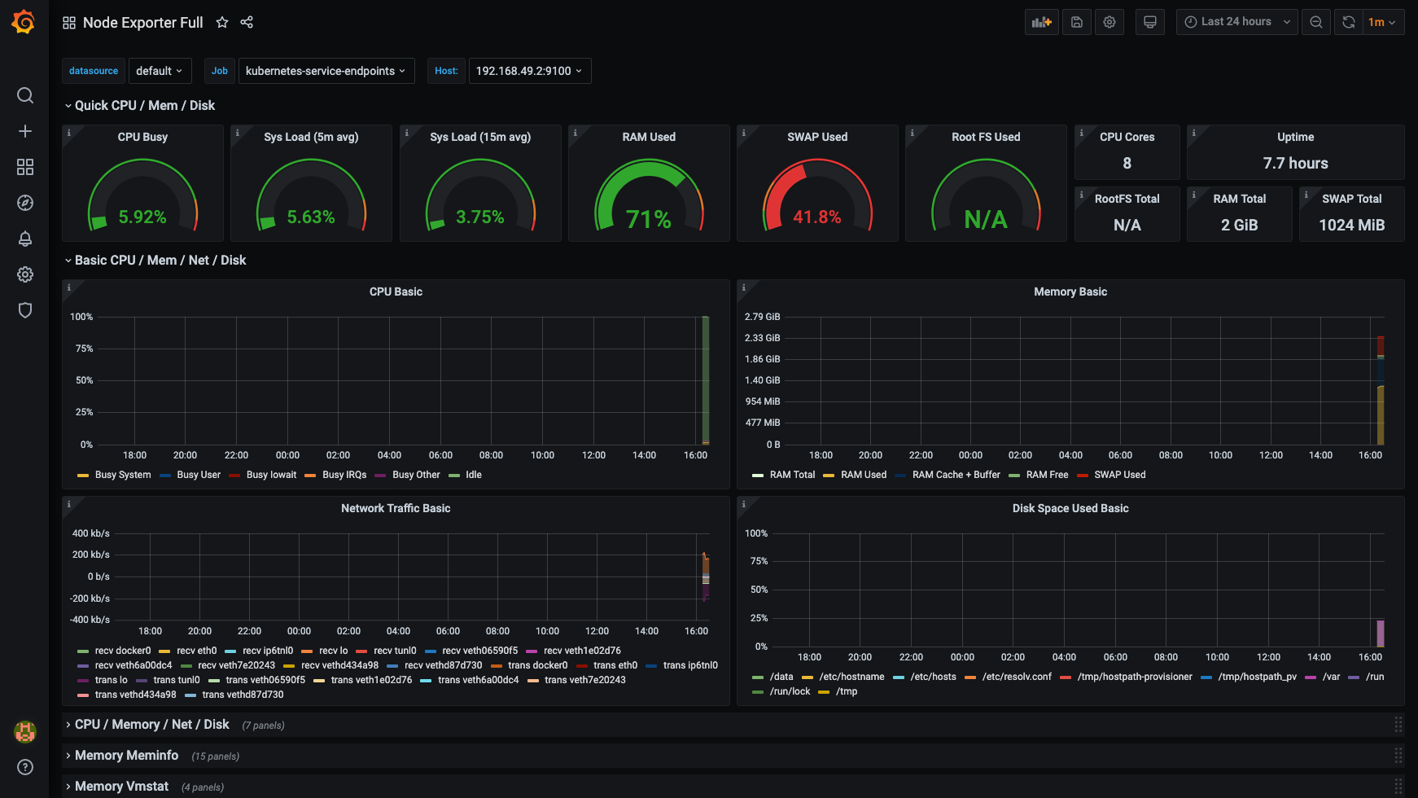Zoom out the time range
Image resolution: width=1418 pixels, height=798 pixels.
point(1316,22)
